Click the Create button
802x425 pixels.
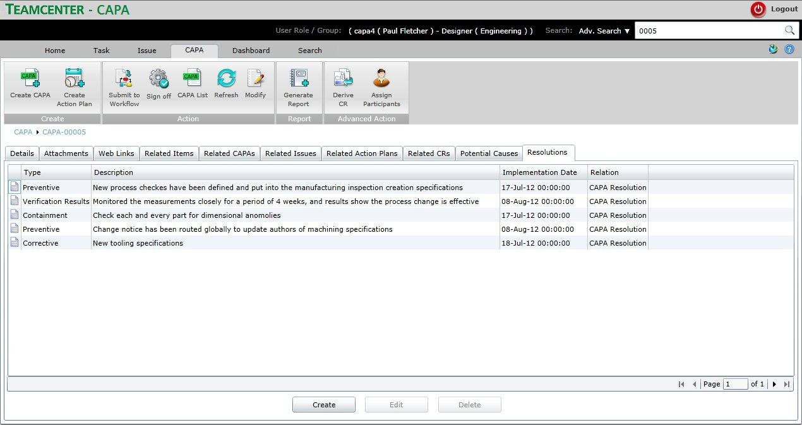point(324,405)
